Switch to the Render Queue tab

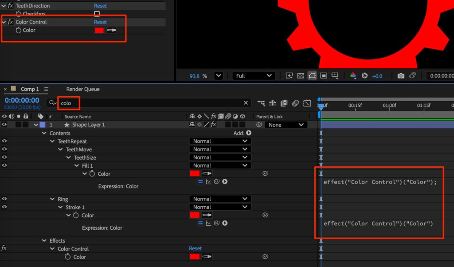[83, 89]
